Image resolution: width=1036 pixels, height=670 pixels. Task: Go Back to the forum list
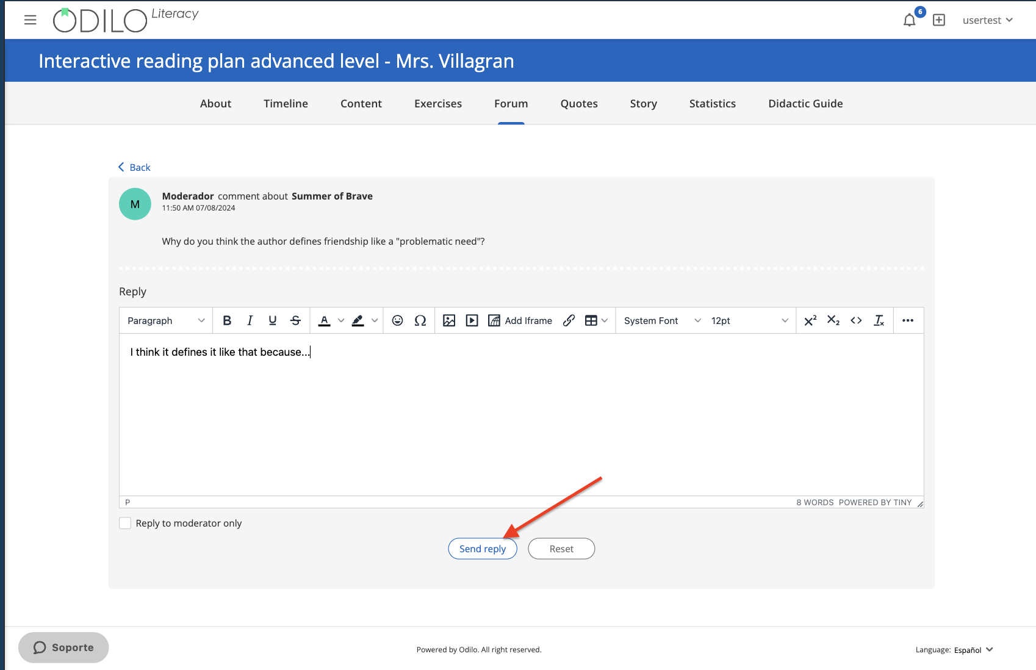134,167
